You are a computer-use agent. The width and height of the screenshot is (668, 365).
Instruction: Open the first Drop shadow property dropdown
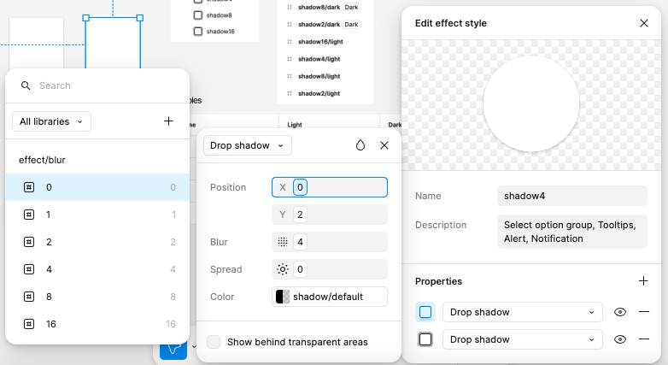tap(522, 312)
